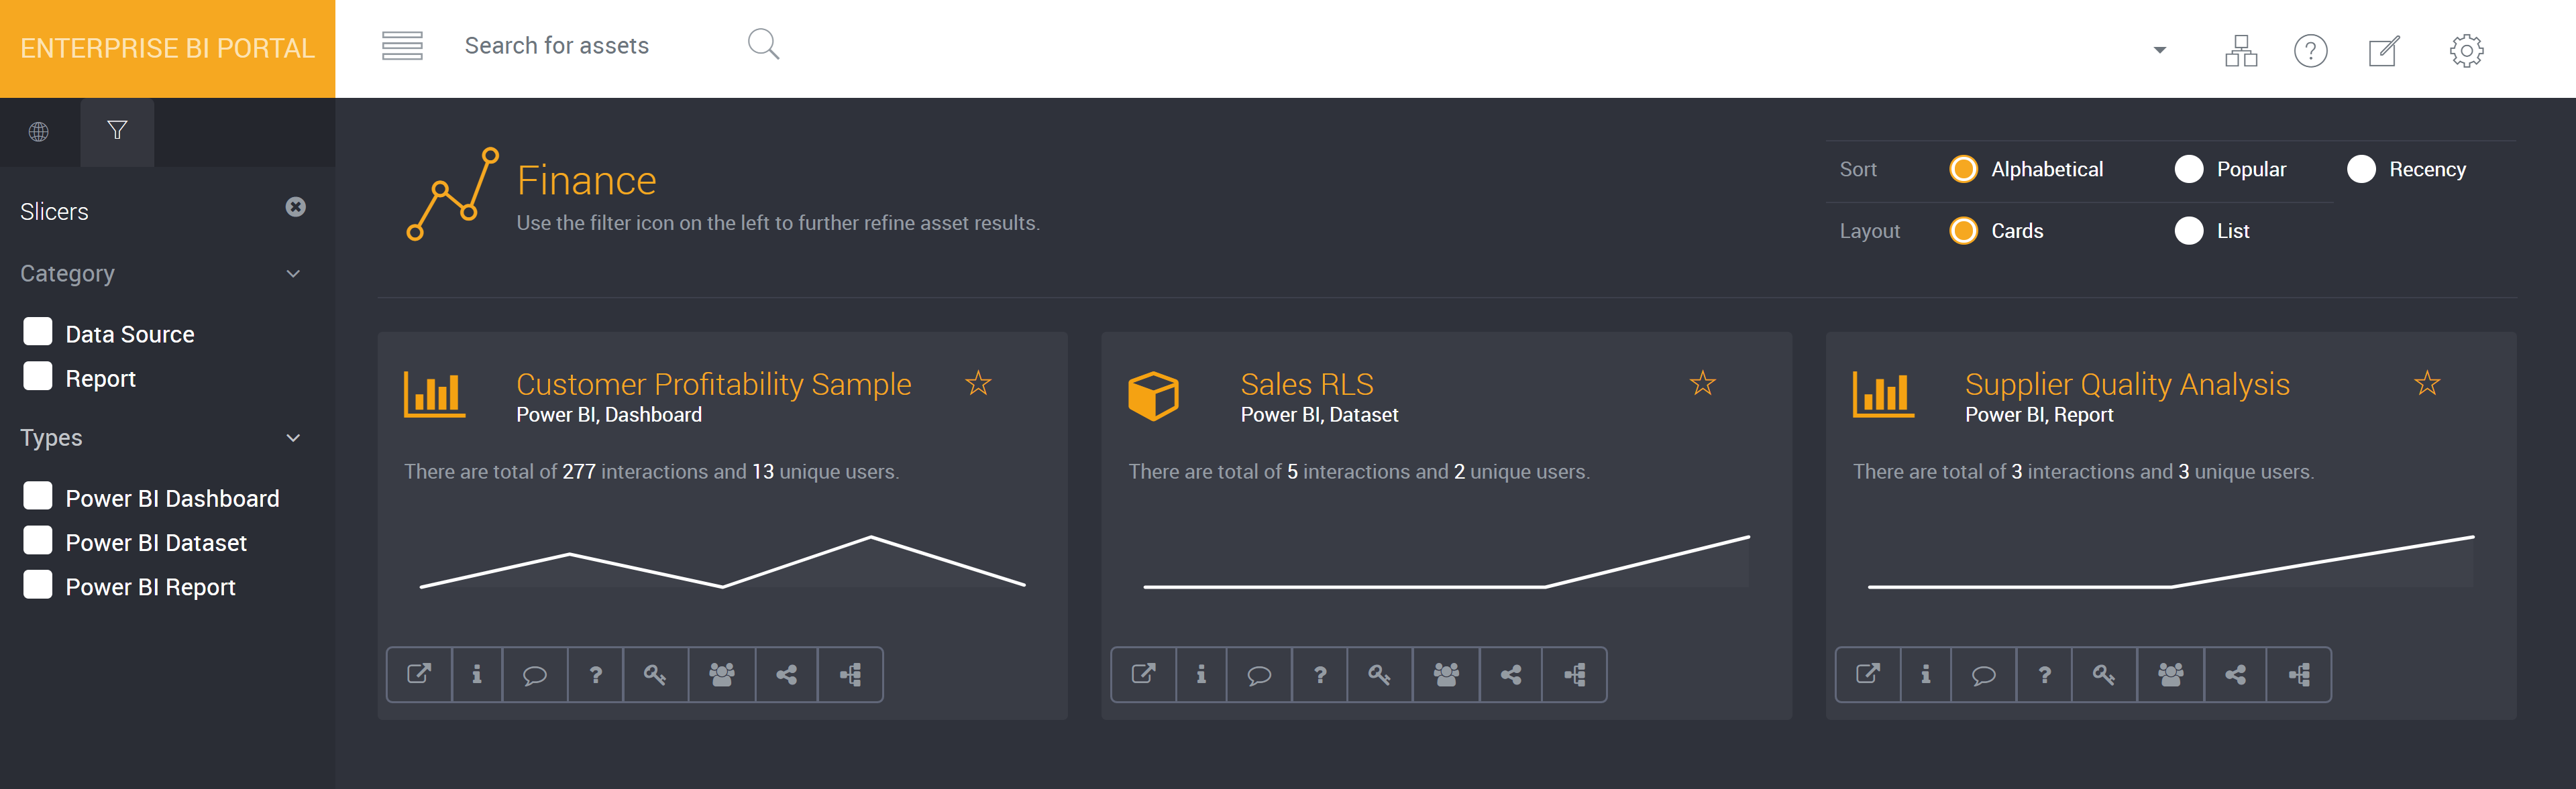The image size is (2576, 789).
Task: Click the 'Power BI, Dashboard' subtitle
Action: pos(609,414)
